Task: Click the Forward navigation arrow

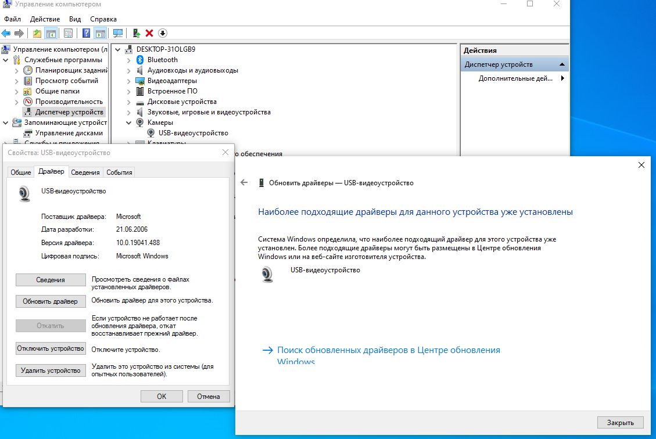Action: 19,33
